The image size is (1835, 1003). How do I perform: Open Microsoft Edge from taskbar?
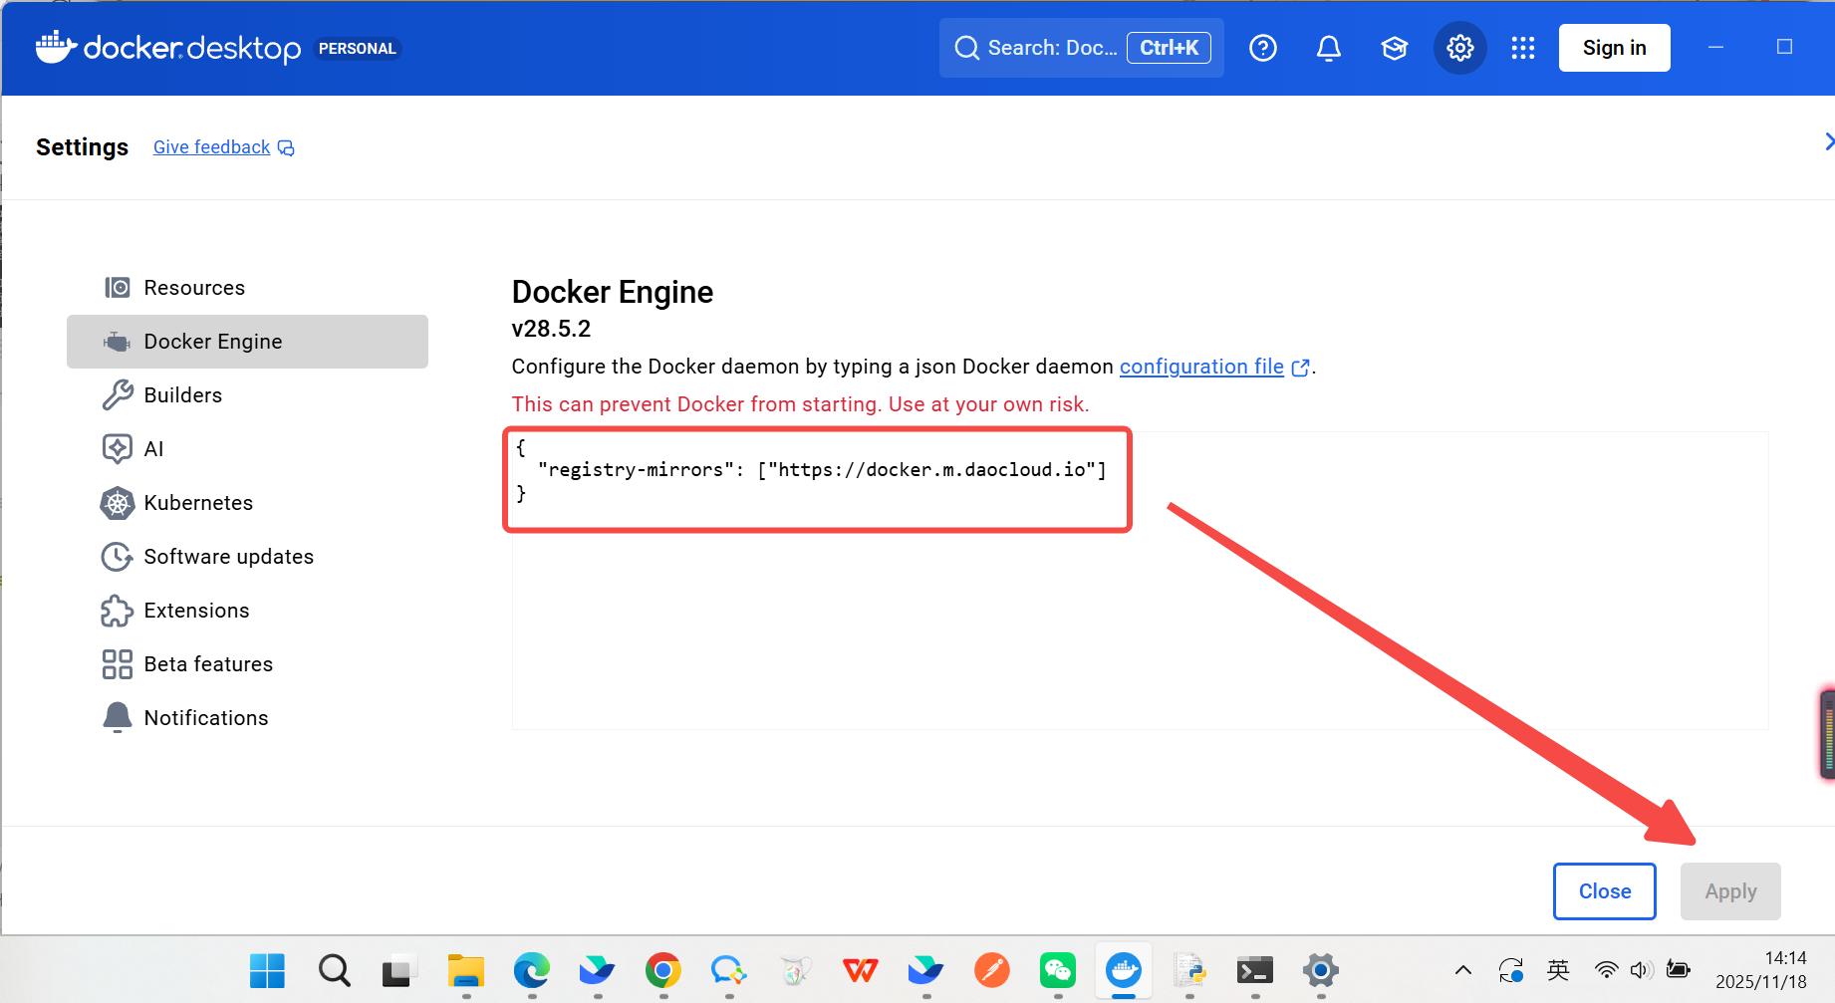coord(531,970)
